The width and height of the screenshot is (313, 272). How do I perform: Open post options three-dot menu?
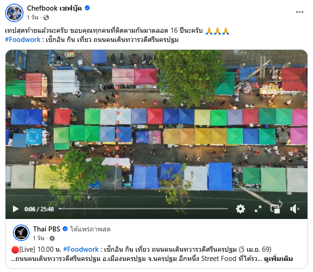300,12
